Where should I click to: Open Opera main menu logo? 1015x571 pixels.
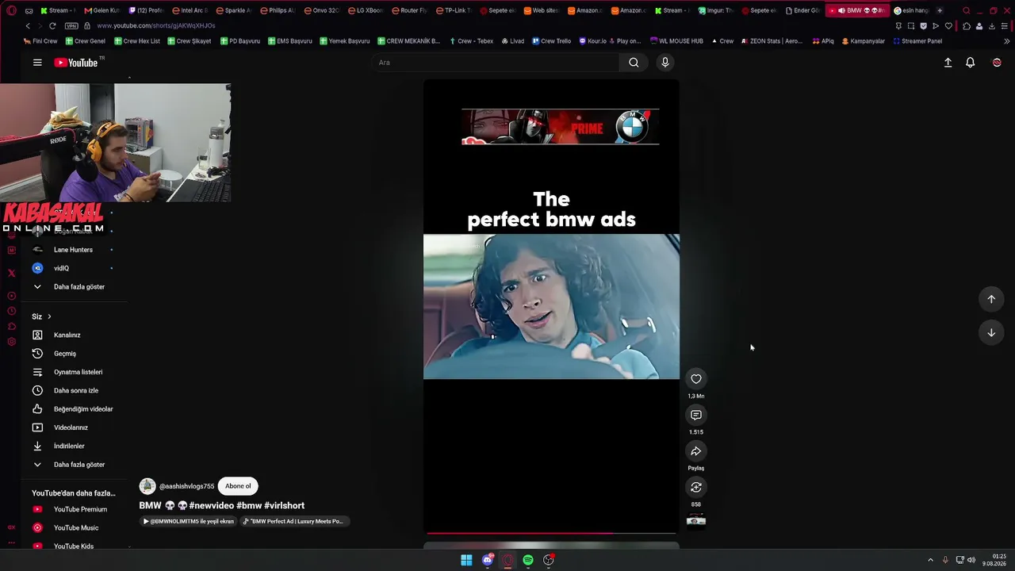pos(11,10)
